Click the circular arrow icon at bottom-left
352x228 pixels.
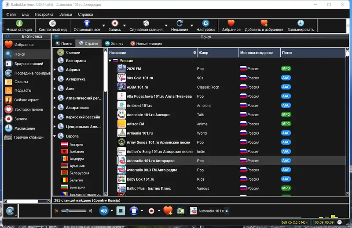(10, 211)
